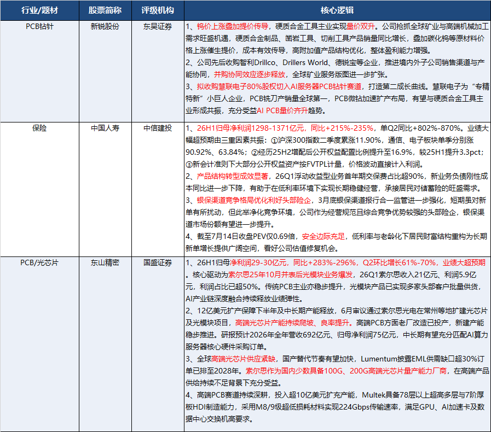Click red text 量价双升 in first row
The height and width of the screenshot is (432, 491).
coord(360,27)
